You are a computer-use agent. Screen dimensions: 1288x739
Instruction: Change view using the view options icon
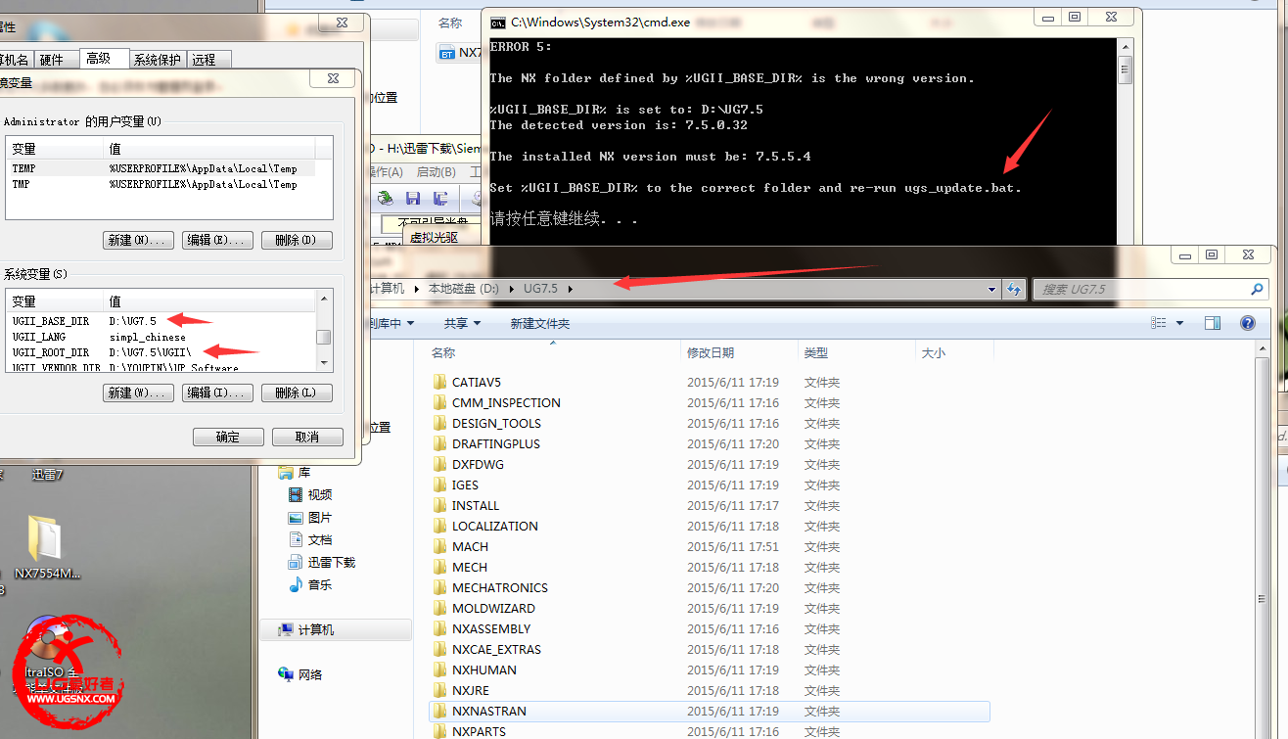(x=1159, y=323)
